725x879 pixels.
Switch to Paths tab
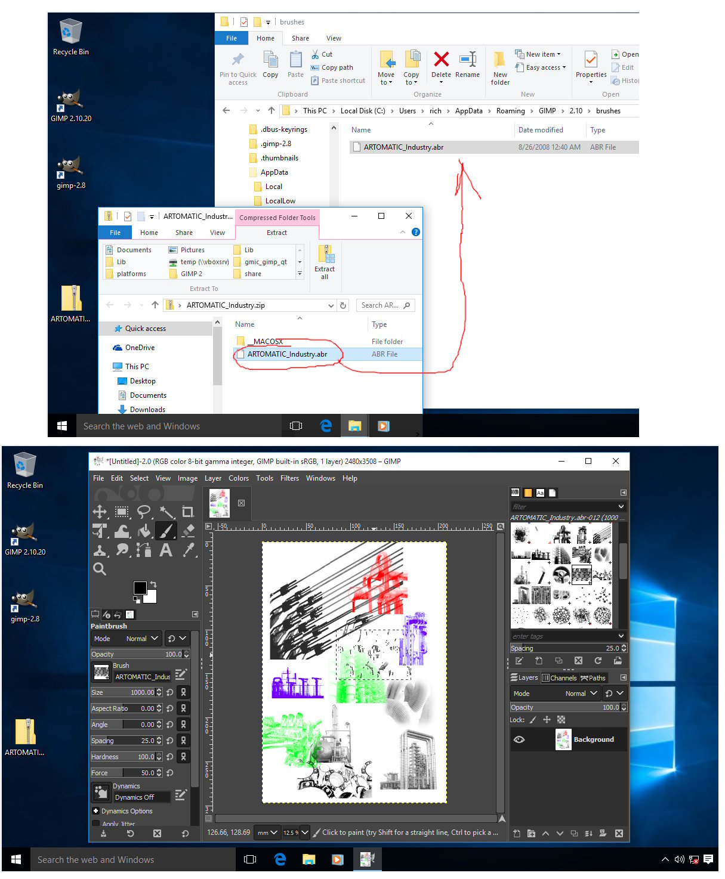click(x=593, y=678)
